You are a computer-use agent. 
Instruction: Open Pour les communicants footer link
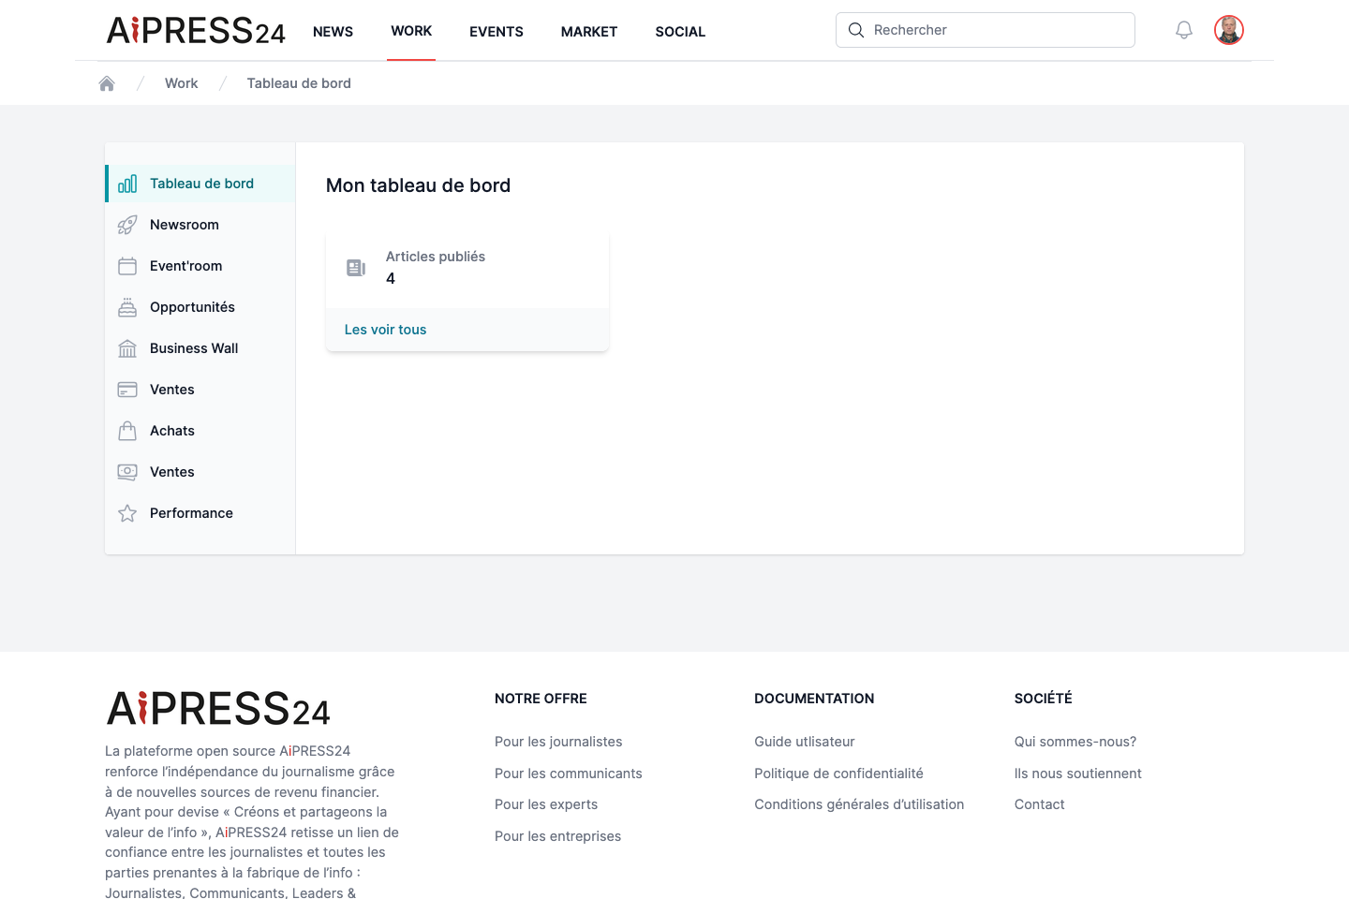pos(569,774)
